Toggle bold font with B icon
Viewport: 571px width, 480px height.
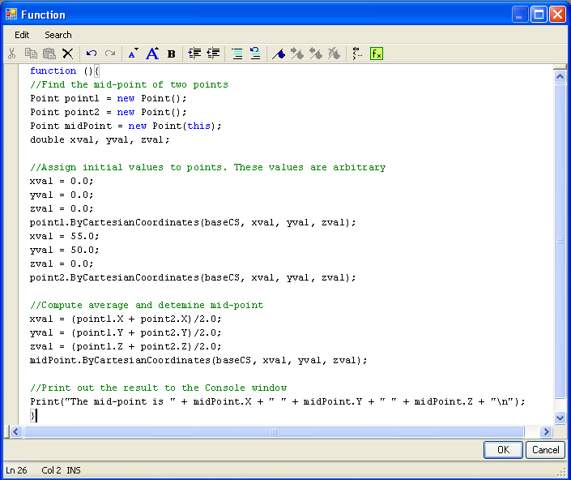pos(171,54)
